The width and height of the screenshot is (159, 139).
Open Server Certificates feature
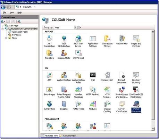point(122,107)
